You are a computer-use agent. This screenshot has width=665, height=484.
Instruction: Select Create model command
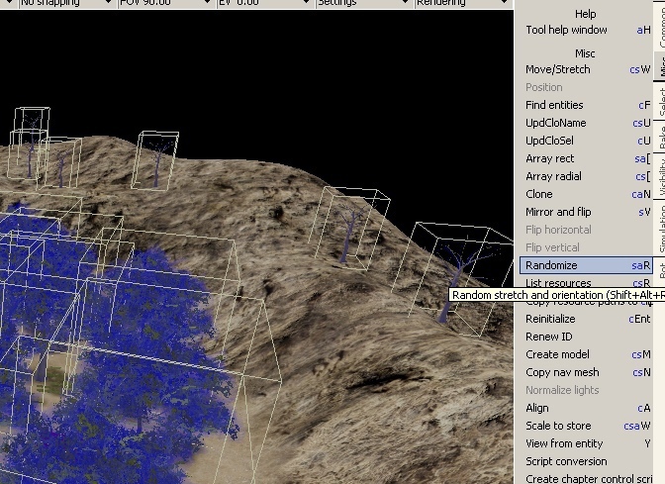[587, 354]
